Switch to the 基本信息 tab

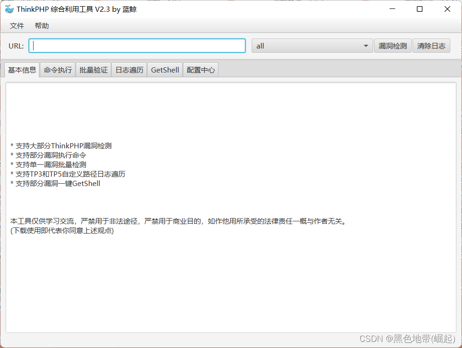[21, 69]
